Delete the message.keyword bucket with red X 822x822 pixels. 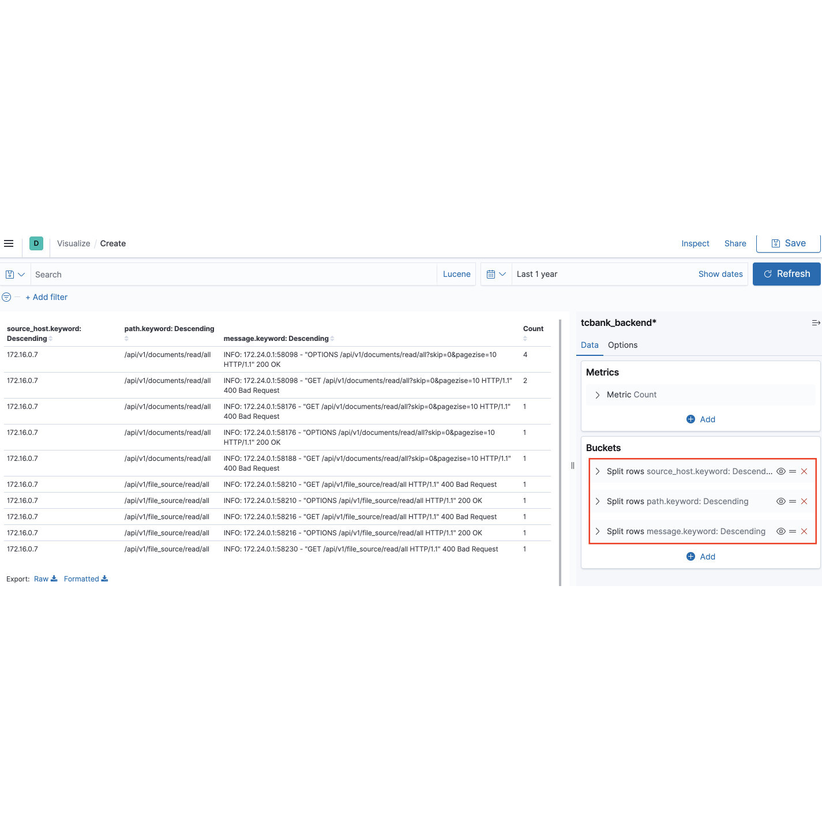click(x=804, y=531)
